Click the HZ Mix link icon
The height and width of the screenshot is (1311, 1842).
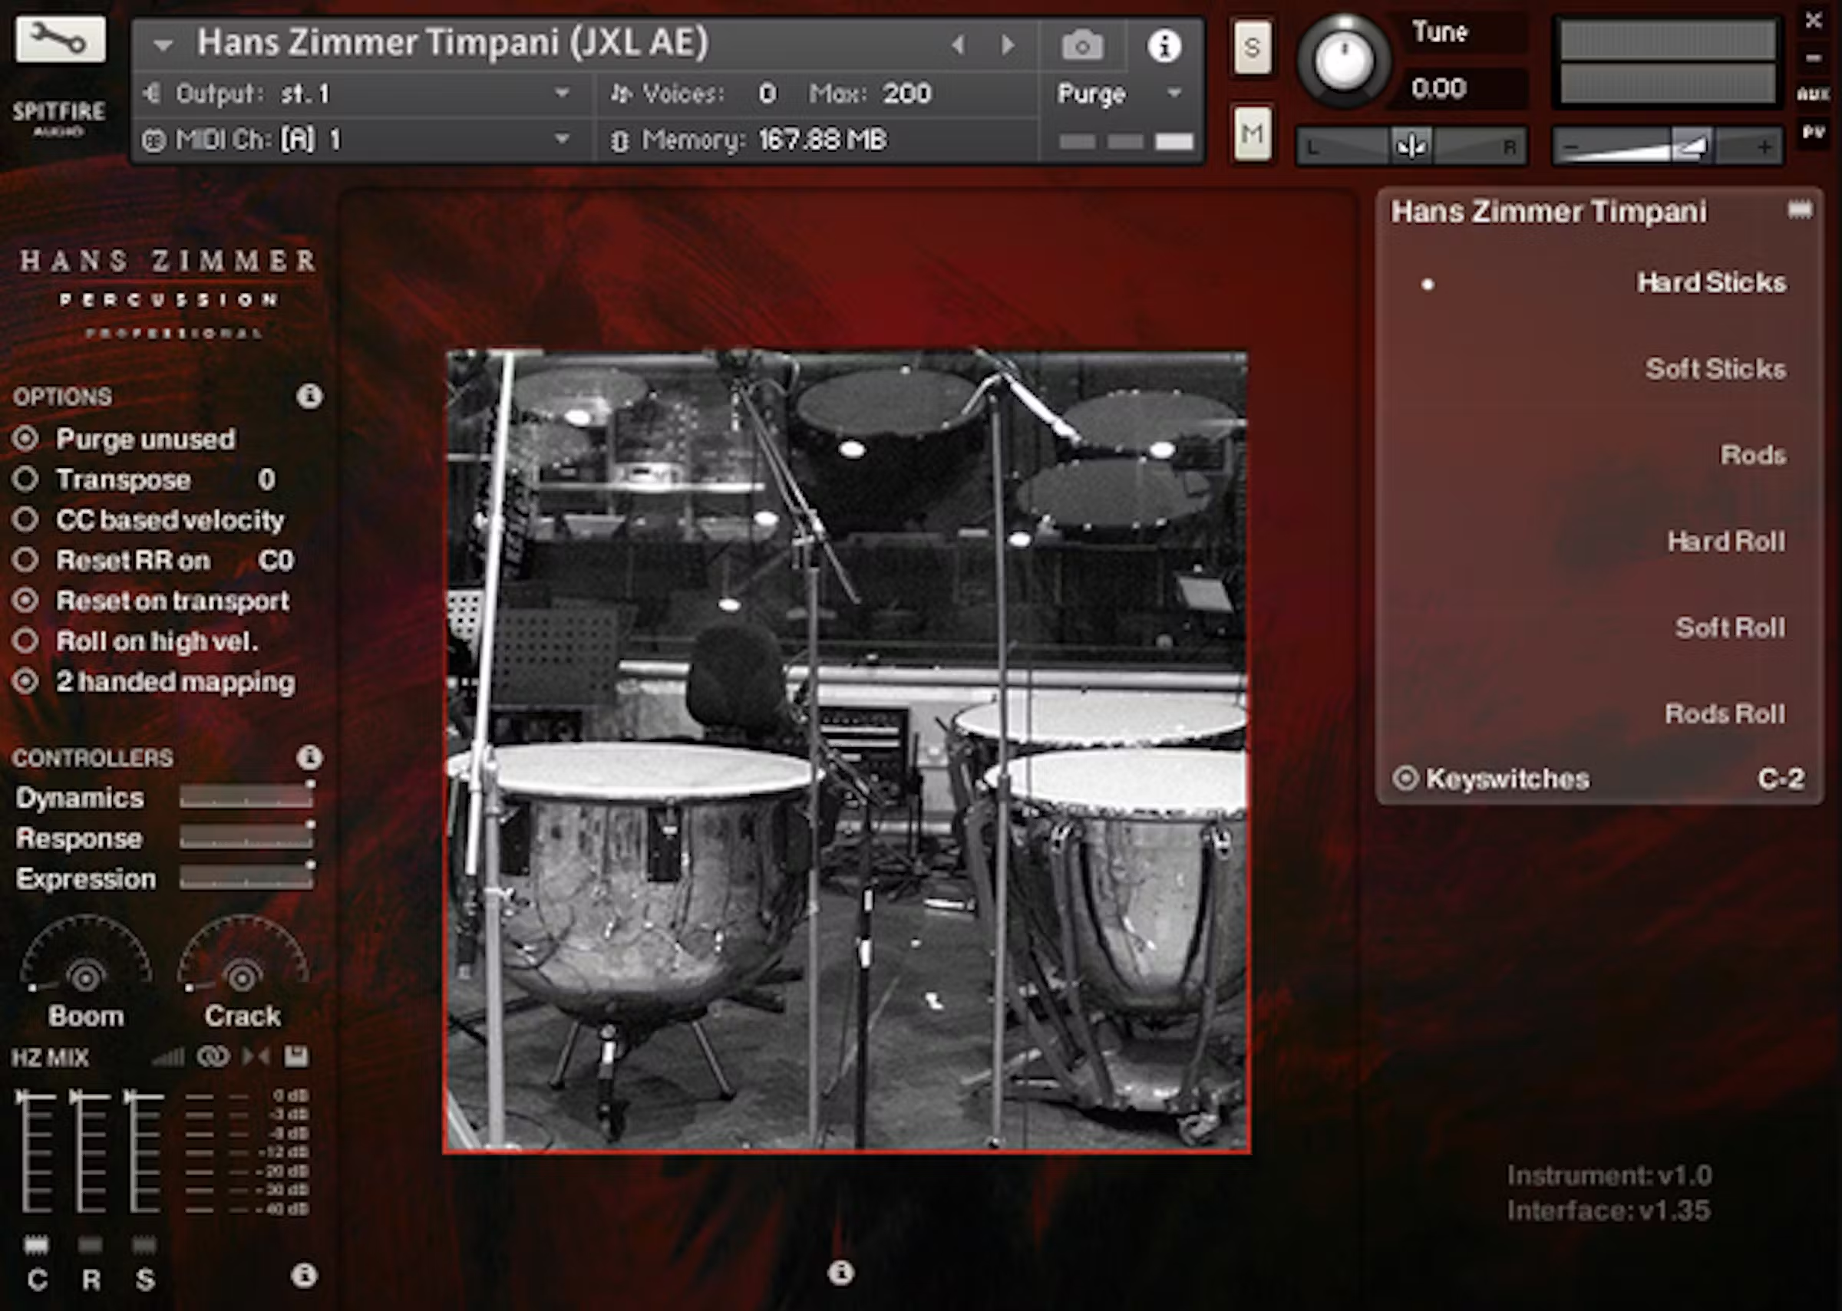(x=213, y=1056)
